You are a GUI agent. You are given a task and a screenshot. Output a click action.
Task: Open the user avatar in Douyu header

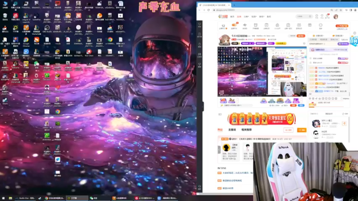[x=336, y=17]
